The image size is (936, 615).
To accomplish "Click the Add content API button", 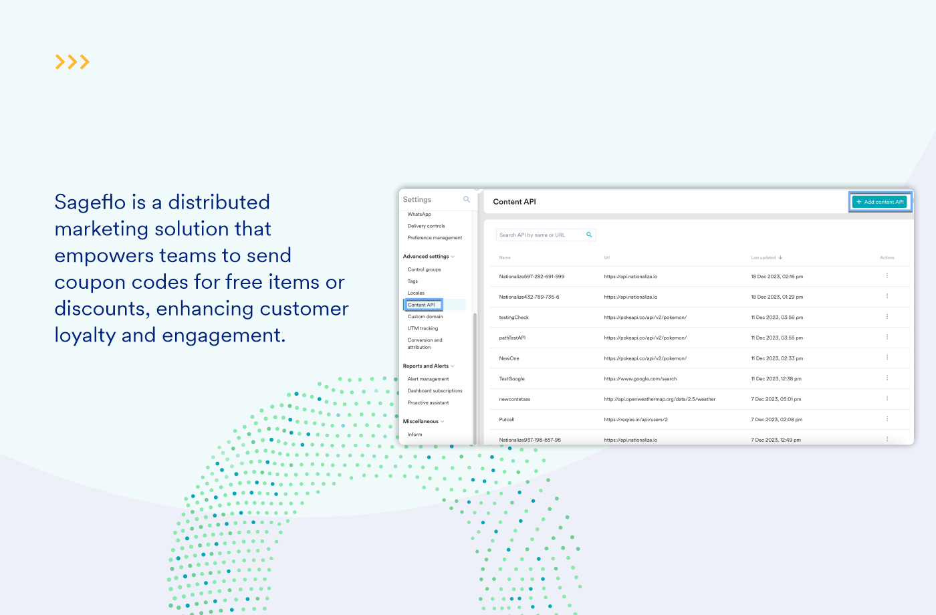I will [880, 202].
